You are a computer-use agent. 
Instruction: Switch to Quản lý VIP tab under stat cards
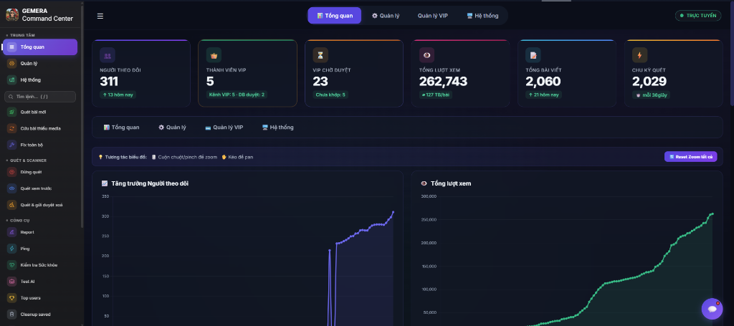point(224,128)
